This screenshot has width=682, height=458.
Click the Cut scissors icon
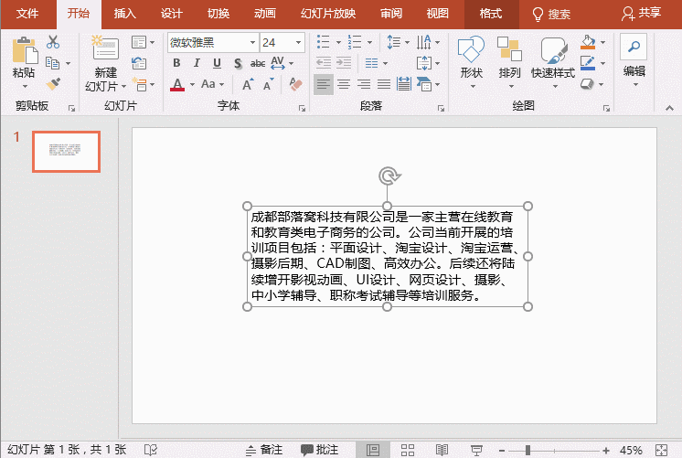pos(53,42)
